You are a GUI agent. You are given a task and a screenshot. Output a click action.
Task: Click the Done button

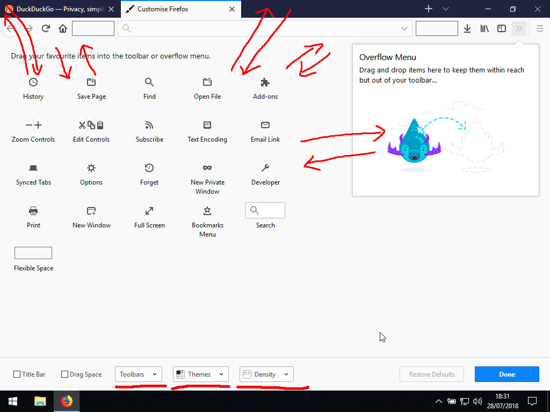(507, 374)
